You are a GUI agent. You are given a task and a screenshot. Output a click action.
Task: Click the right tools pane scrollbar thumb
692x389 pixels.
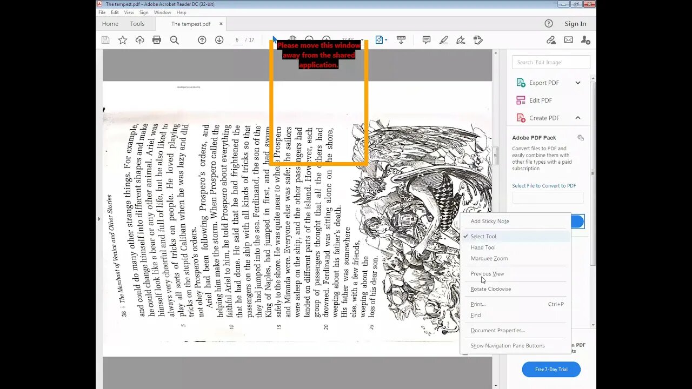[x=593, y=173]
